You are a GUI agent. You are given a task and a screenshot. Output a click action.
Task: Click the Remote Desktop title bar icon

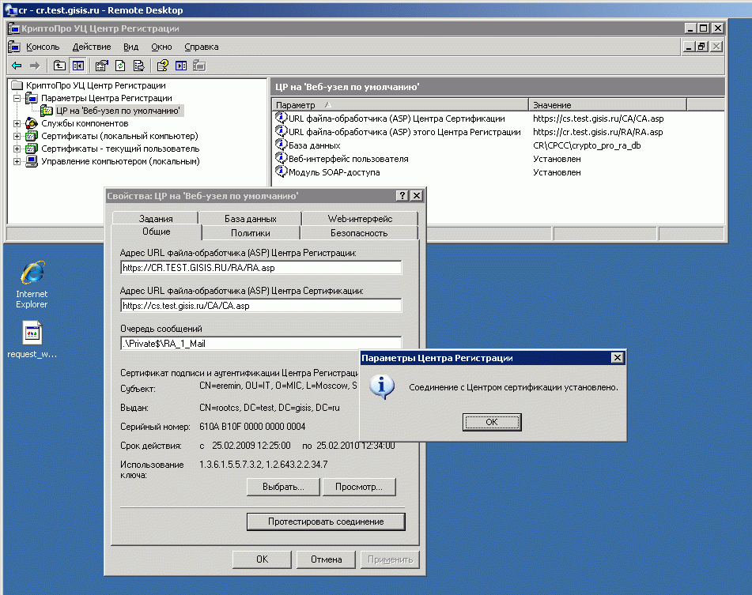point(11,10)
